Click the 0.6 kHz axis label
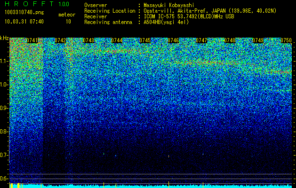296x188 pixels. 3,179
